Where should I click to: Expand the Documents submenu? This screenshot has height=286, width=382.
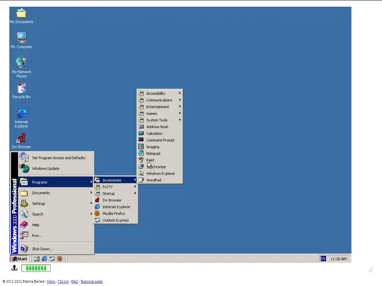pos(56,193)
